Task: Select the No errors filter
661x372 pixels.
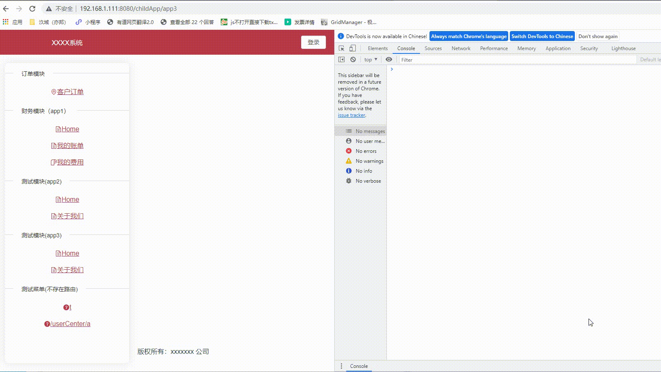Action: [361, 151]
